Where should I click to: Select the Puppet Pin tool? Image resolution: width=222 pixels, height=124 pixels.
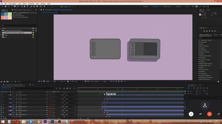click(44, 7)
